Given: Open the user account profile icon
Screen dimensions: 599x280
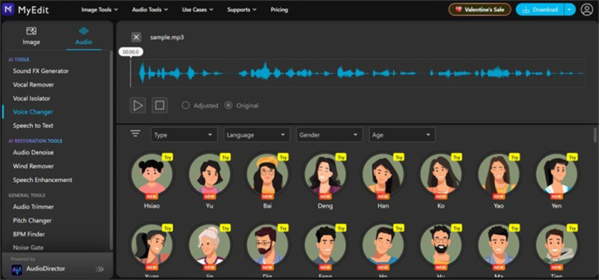Looking at the screenshot, I should [586, 10].
